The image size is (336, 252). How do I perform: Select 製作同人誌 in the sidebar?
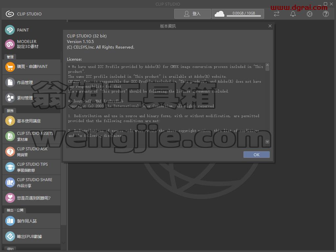[x=31, y=221]
